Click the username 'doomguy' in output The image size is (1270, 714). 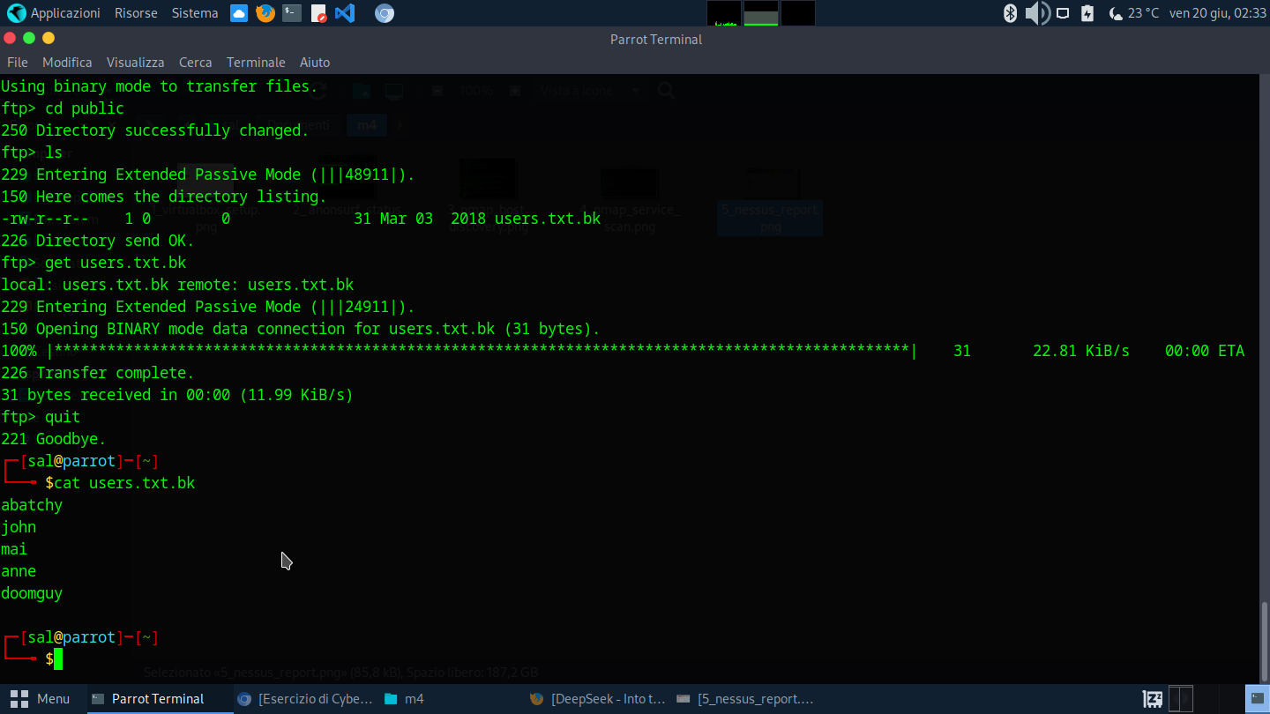pyautogui.click(x=32, y=593)
